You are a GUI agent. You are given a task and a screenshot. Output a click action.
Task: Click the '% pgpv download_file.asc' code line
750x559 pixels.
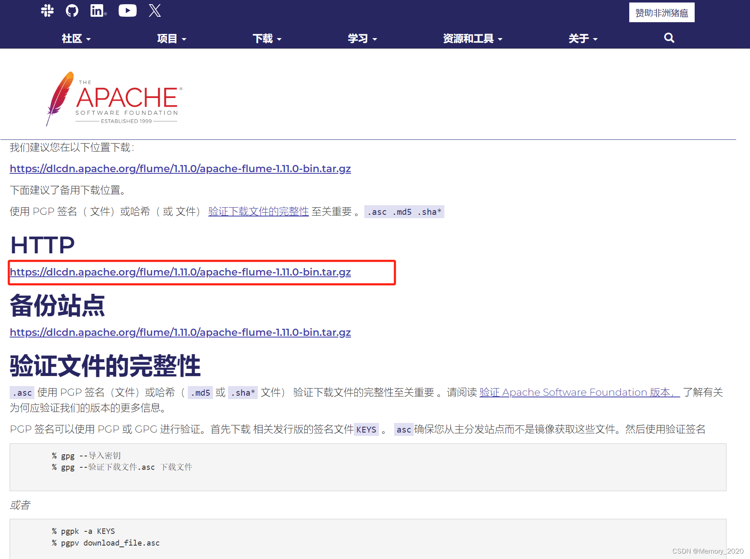pyautogui.click(x=106, y=543)
